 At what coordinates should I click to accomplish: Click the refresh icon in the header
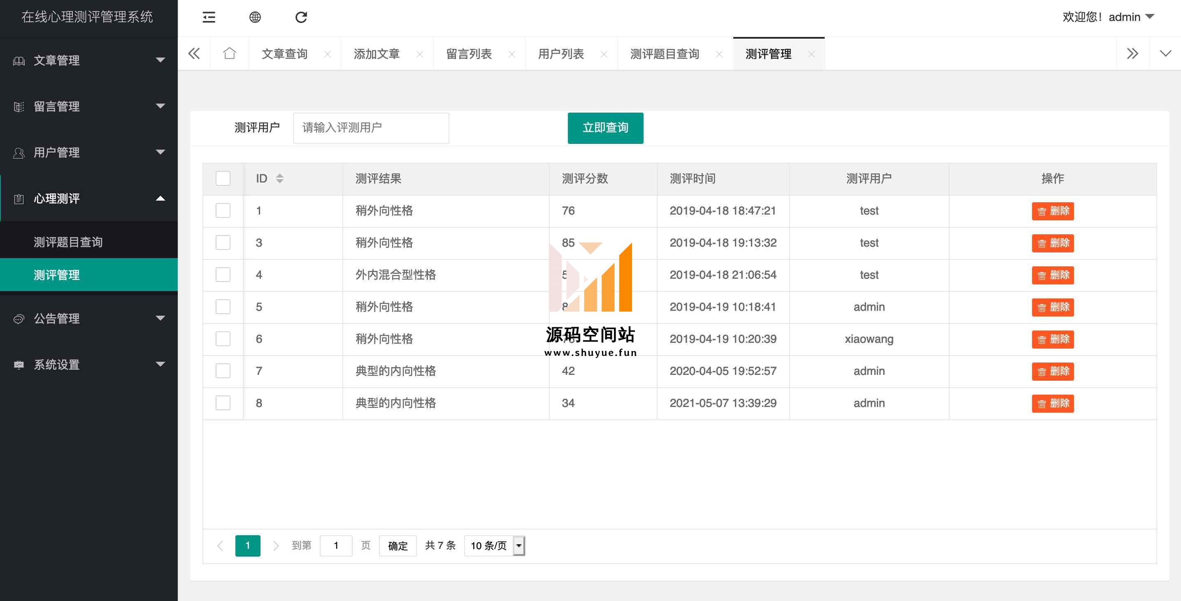coord(301,17)
